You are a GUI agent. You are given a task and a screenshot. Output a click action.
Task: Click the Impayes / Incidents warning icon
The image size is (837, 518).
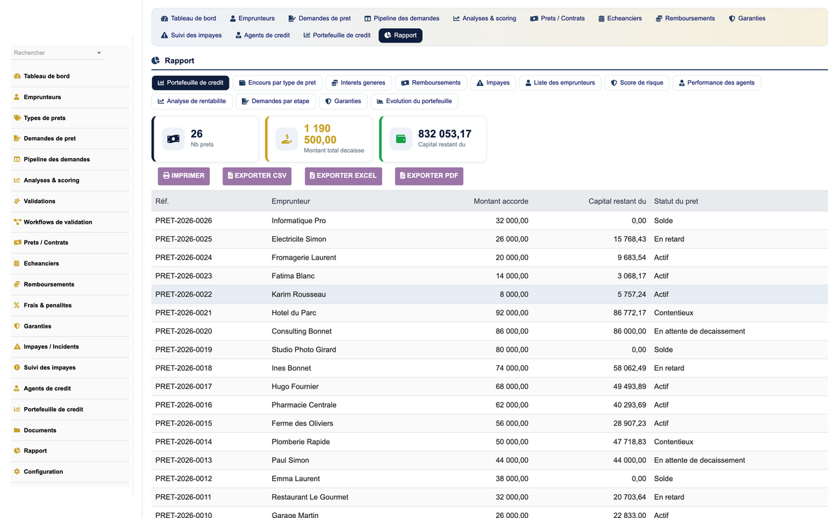pyautogui.click(x=17, y=346)
